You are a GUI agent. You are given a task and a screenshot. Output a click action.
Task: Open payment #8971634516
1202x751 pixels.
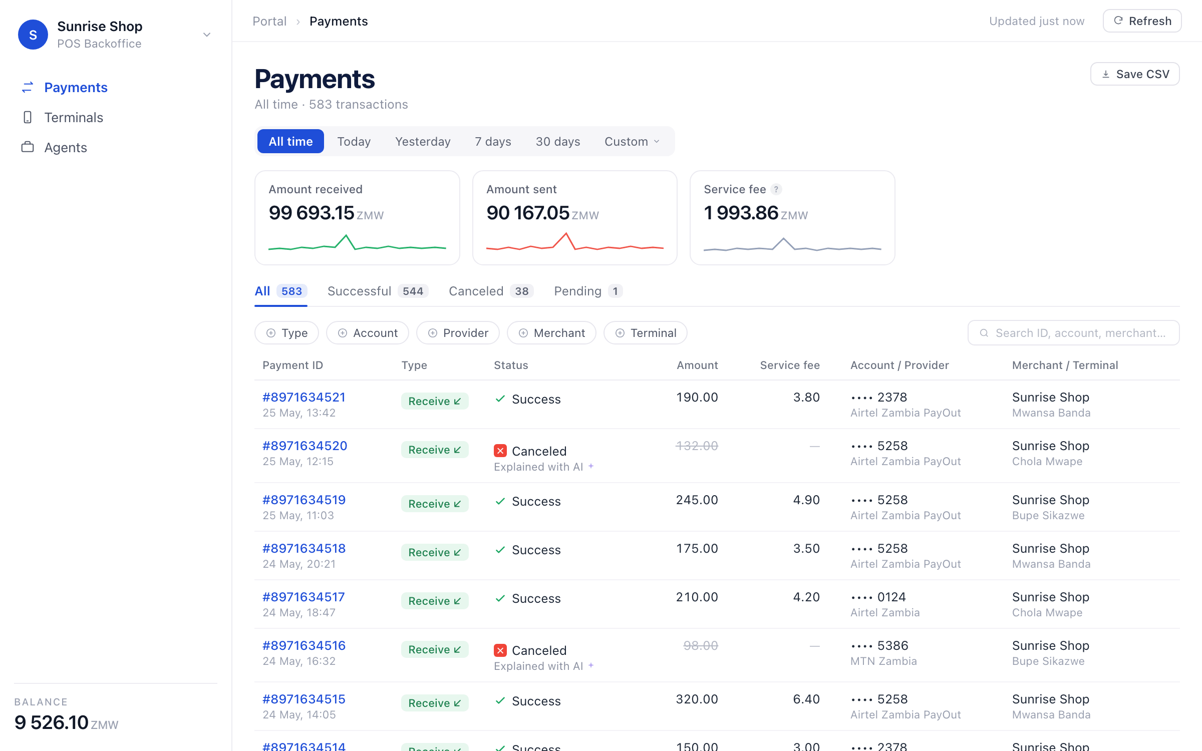304,646
